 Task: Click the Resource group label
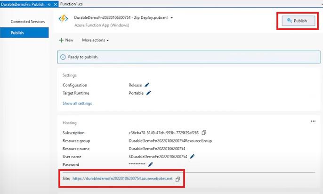pos(76,141)
